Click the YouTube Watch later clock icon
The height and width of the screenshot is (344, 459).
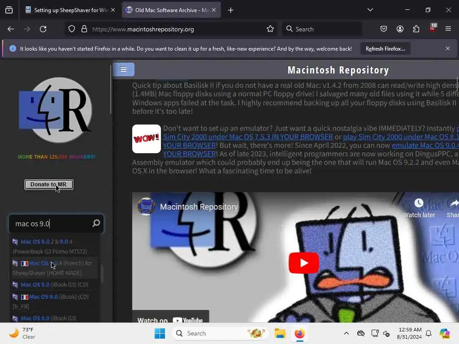pos(419,203)
